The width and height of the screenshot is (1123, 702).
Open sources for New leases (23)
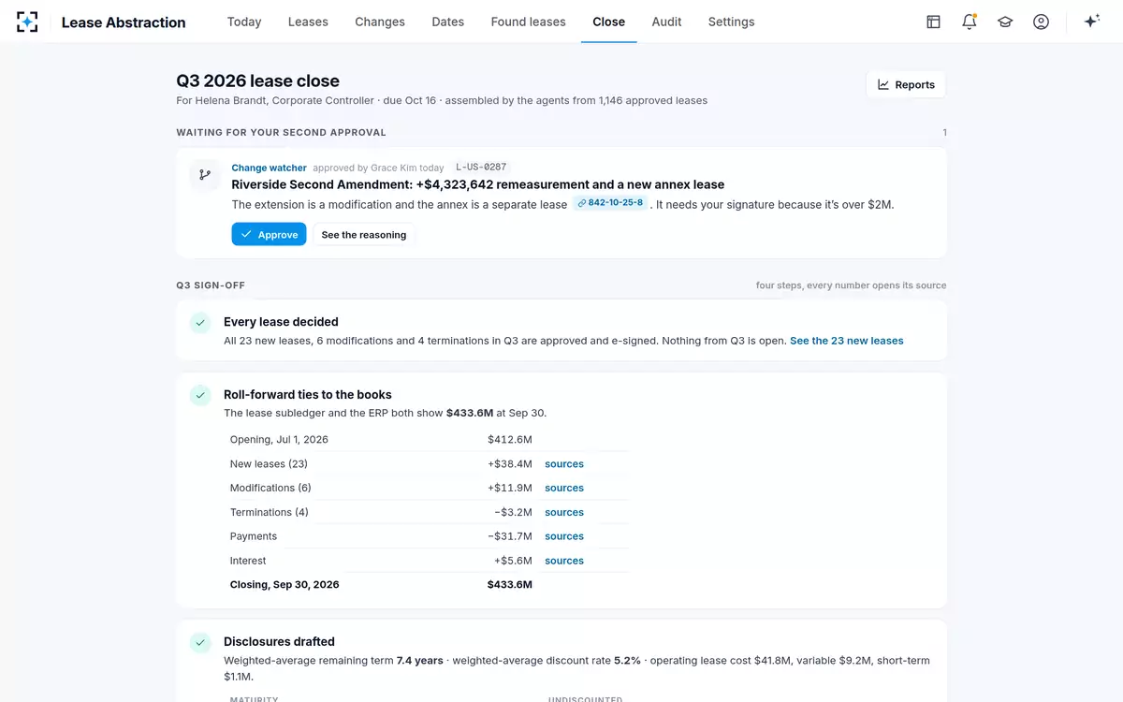coord(564,463)
